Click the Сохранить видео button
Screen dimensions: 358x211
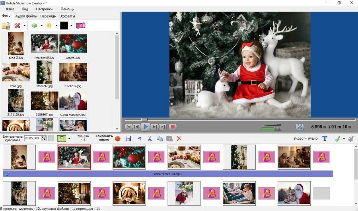tap(104, 138)
